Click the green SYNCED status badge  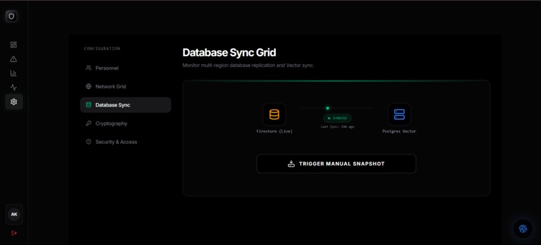click(337, 118)
